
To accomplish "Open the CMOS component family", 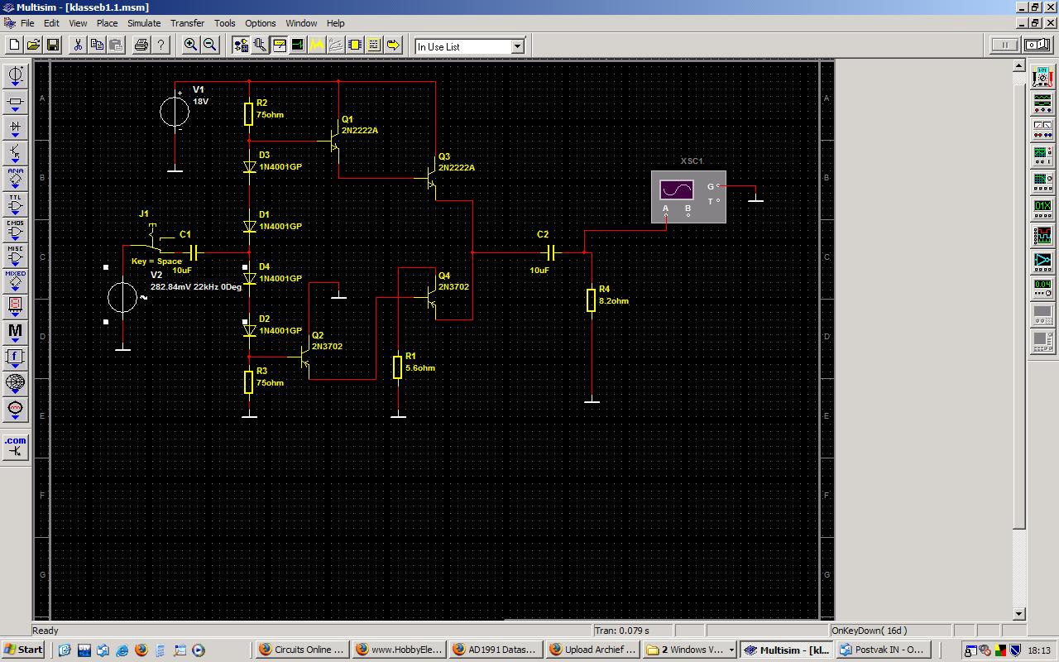I will tap(16, 230).
